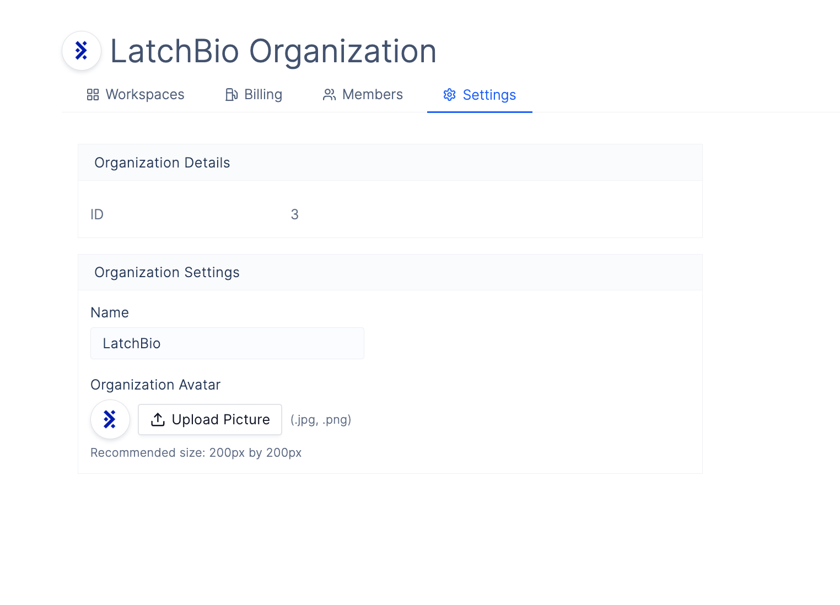Click the (.jpg, .png) format hint
The height and width of the screenshot is (605, 840).
click(321, 420)
